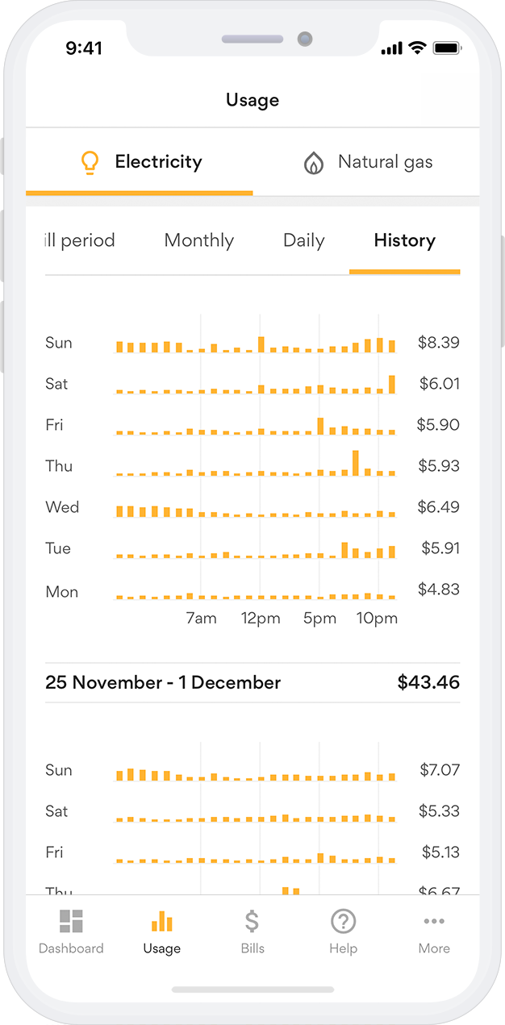505x1025 pixels.
Task: Tap the Dashboard grid icon
Action: [71, 922]
